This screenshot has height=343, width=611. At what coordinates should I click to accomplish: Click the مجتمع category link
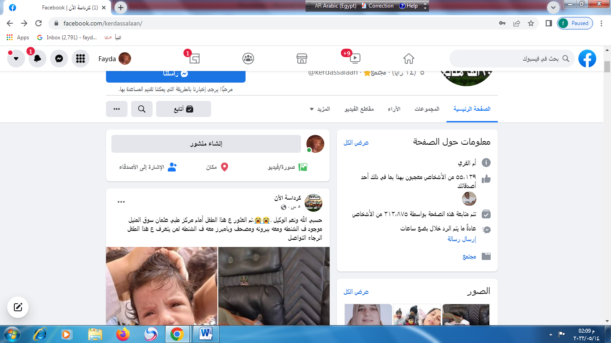click(x=469, y=257)
